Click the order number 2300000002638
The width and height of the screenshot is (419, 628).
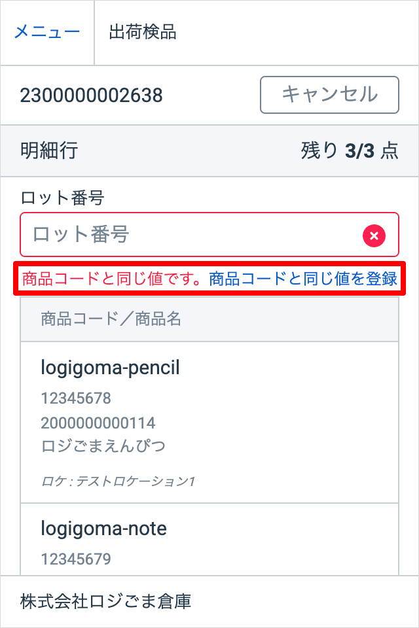tap(91, 96)
